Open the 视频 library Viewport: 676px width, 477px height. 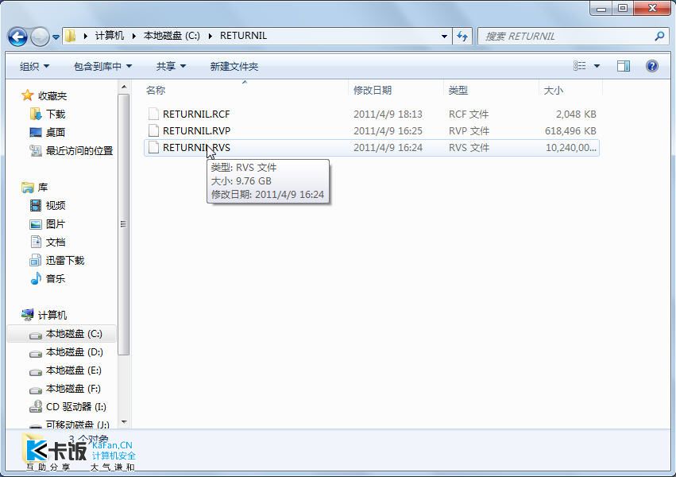coord(56,205)
